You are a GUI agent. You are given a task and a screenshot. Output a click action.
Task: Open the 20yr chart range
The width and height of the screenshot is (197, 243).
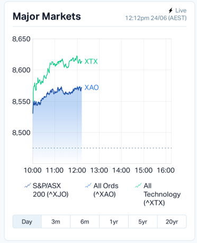[172, 222]
